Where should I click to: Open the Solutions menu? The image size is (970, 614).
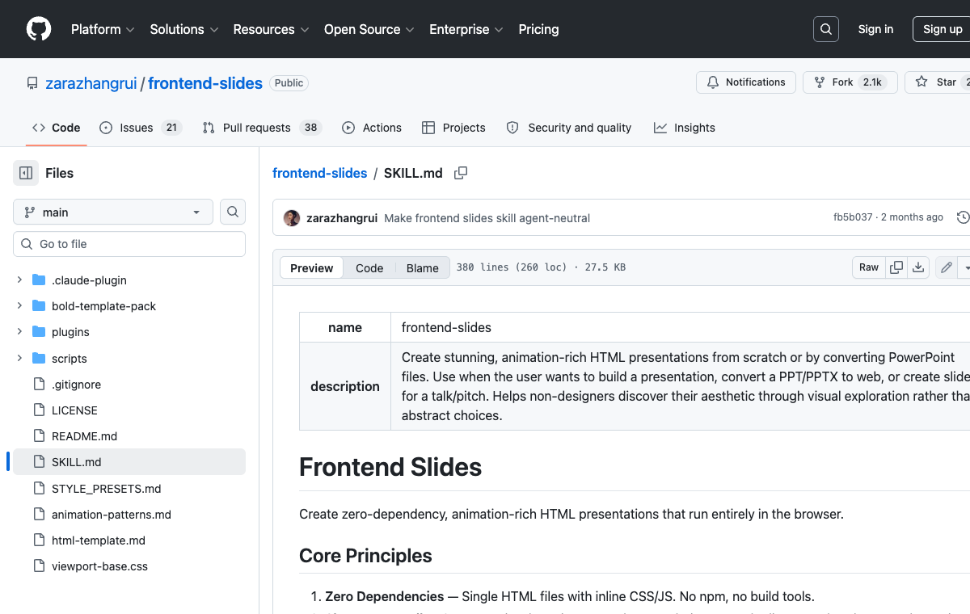[184, 29]
